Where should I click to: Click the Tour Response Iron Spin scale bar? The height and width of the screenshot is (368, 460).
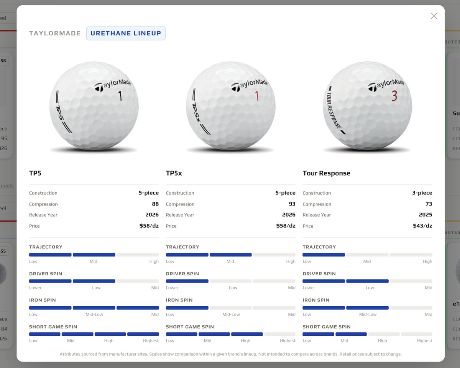tap(367, 307)
